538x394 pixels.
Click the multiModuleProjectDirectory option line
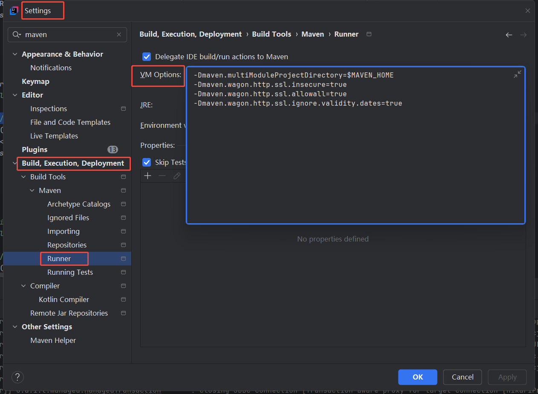click(293, 75)
